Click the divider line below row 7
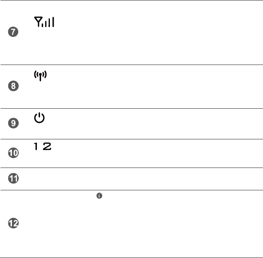The width and height of the screenshot is (263, 258). click(131, 64)
